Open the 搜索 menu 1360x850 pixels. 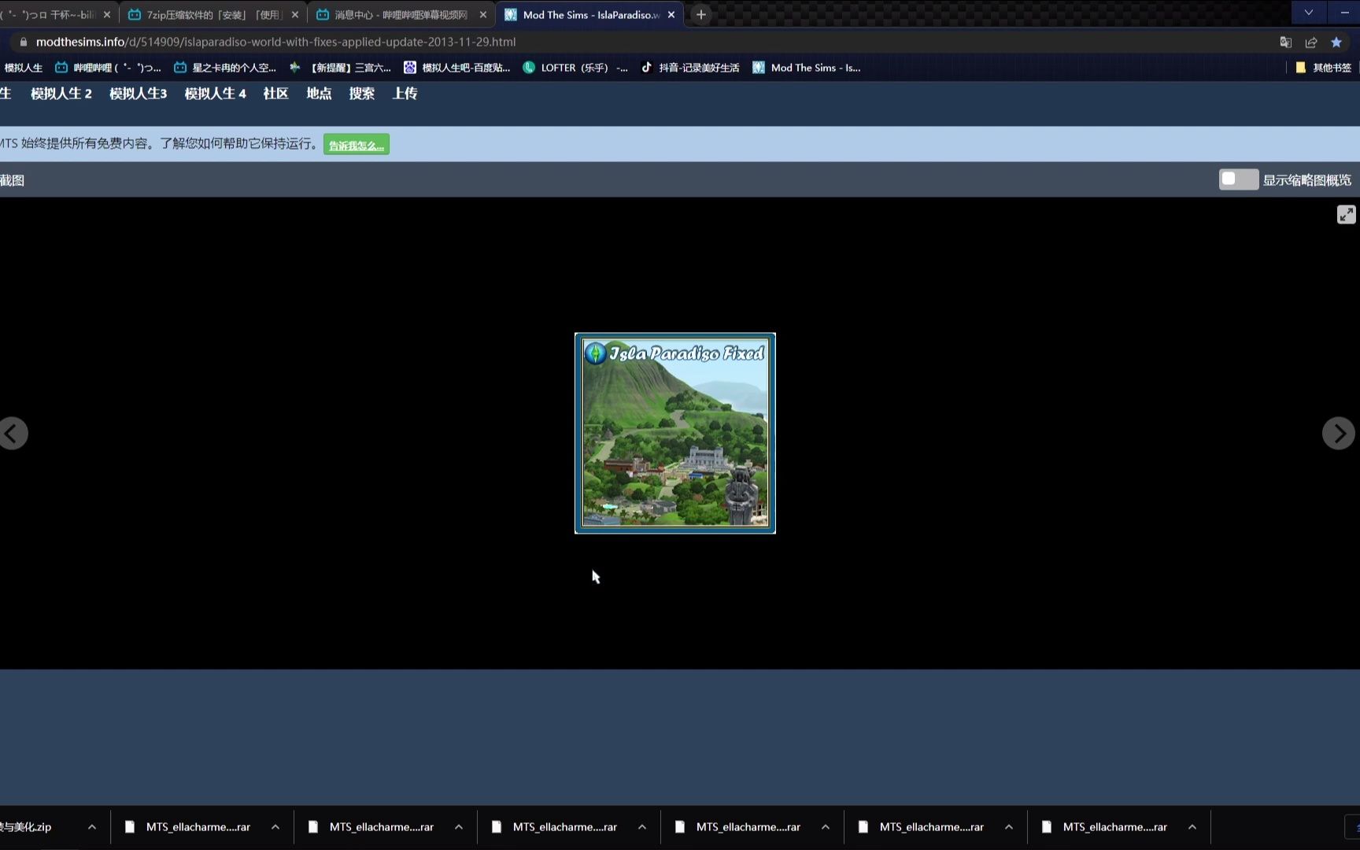pyautogui.click(x=362, y=94)
